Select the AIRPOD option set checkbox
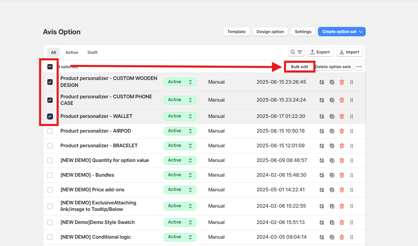Image resolution: width=418 pixels, height=246 pixels. pos(50,131)
